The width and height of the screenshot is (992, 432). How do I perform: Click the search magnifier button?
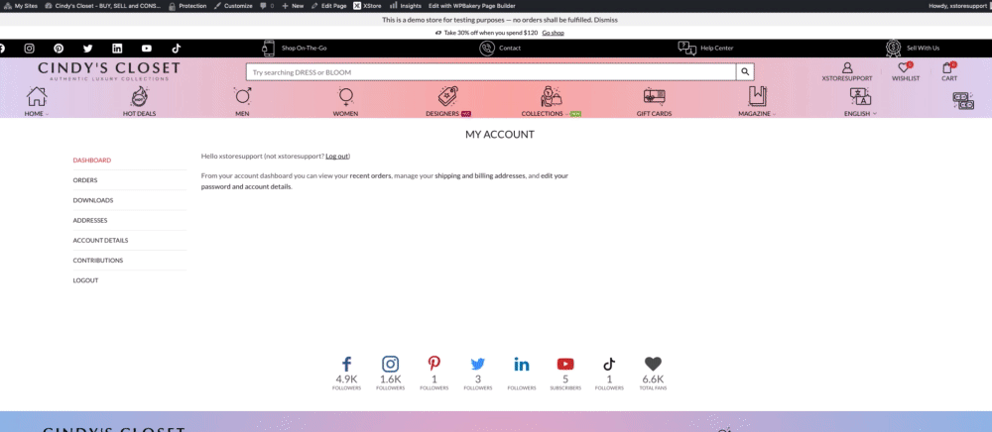(745, 72)
